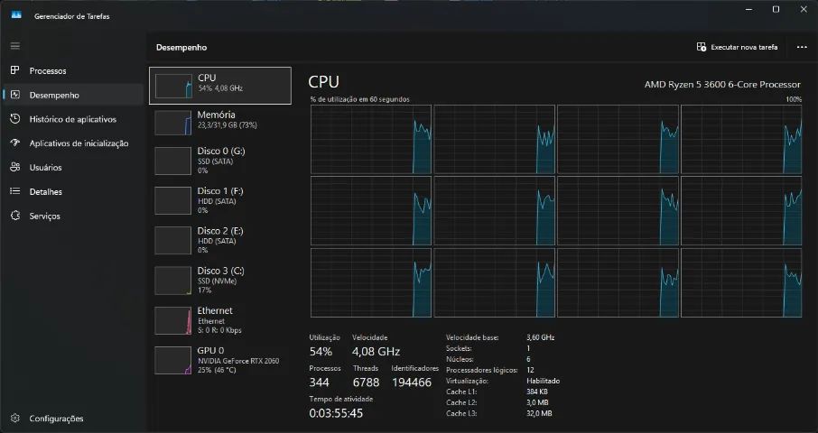
Task: Click the 4,08 GHz Velocidade value
Action: pos(376,351)
